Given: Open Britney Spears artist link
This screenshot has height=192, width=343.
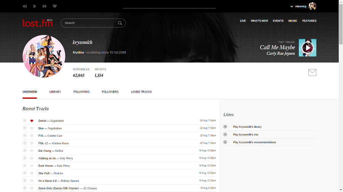Looking at the screenshot, I should coord(70,181).
